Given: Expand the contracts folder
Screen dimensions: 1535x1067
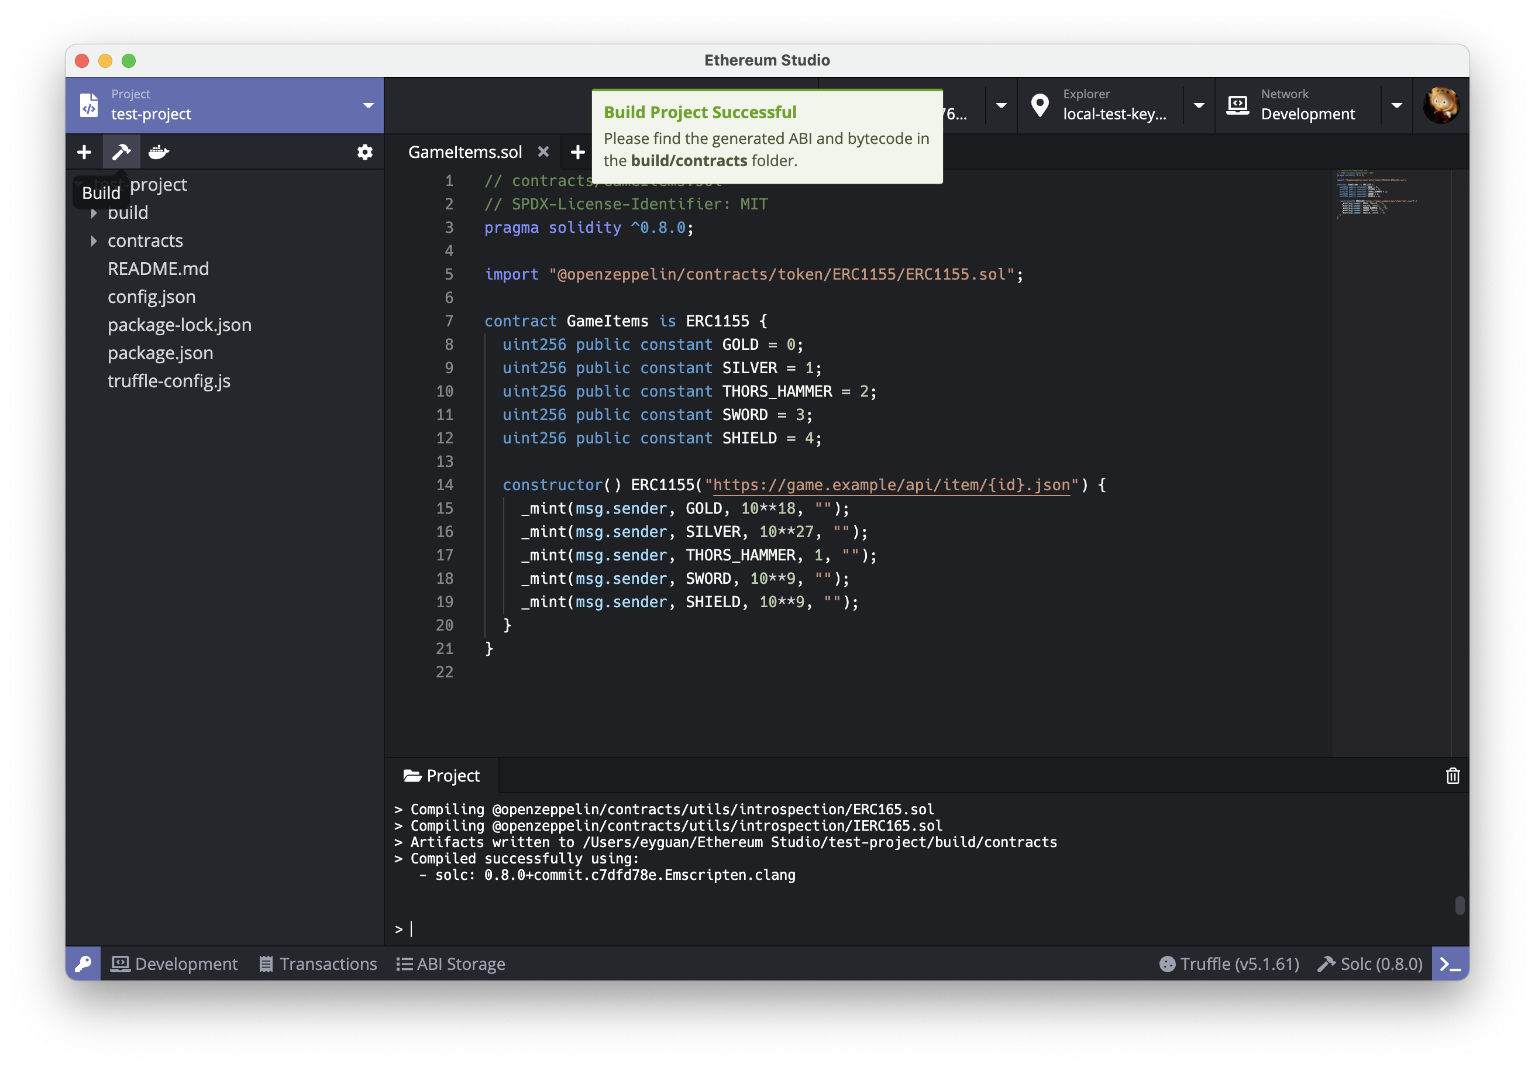Looking at the screenshot, I should click(94, 240).
